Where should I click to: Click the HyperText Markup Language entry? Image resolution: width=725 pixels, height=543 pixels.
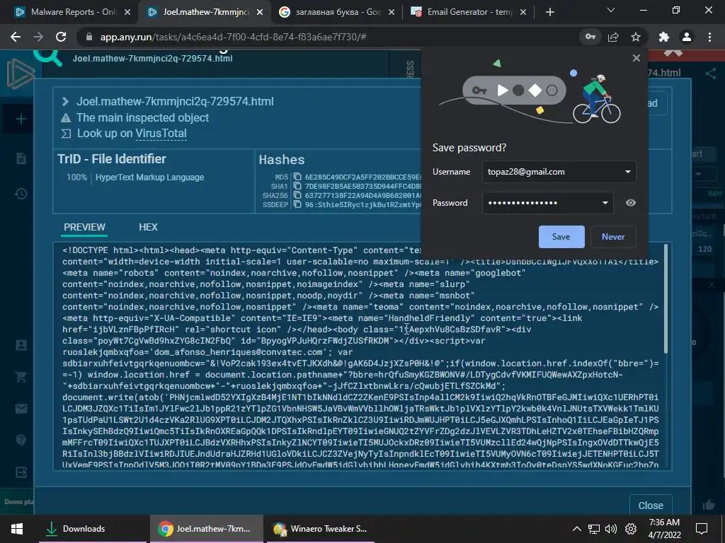[149, 177]
